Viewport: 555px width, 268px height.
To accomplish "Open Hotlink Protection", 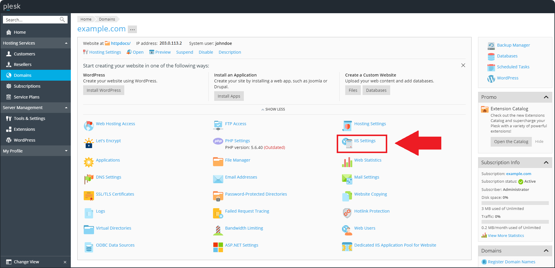I will [x=372, y=211].
